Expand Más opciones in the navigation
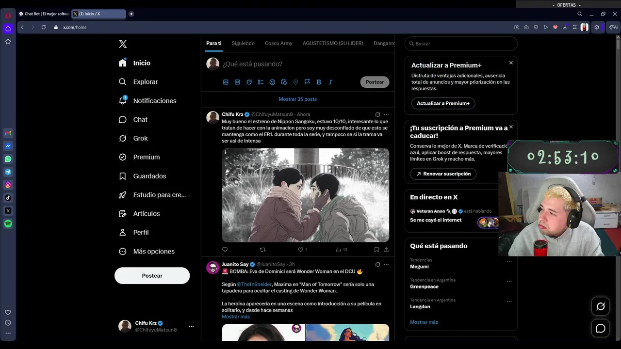The image size is (621, 349). pyautogui.click(x=147, y=251)
